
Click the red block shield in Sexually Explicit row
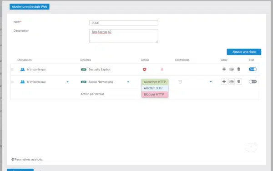pyautogui.click(x=145, y=70)
